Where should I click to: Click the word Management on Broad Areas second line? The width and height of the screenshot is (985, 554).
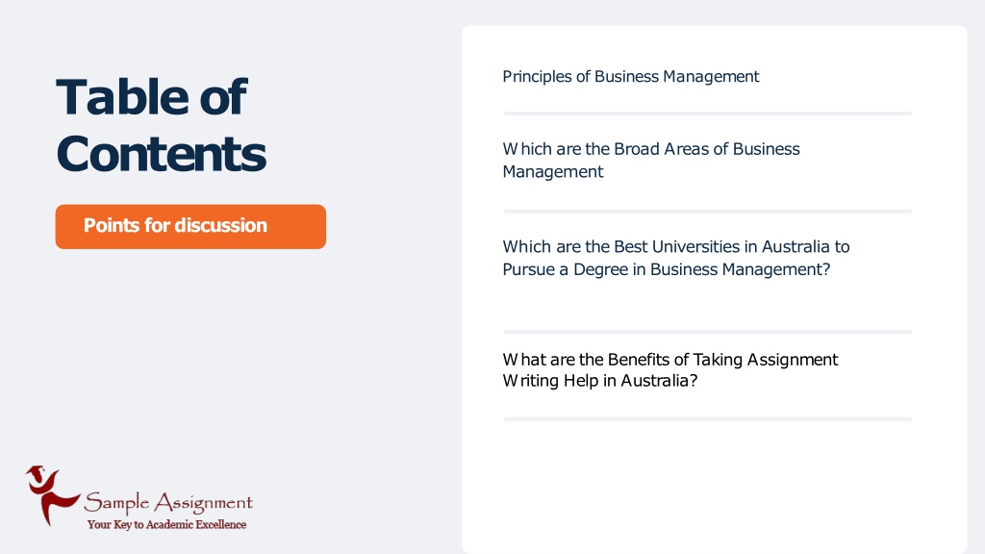tap(553, 171)
